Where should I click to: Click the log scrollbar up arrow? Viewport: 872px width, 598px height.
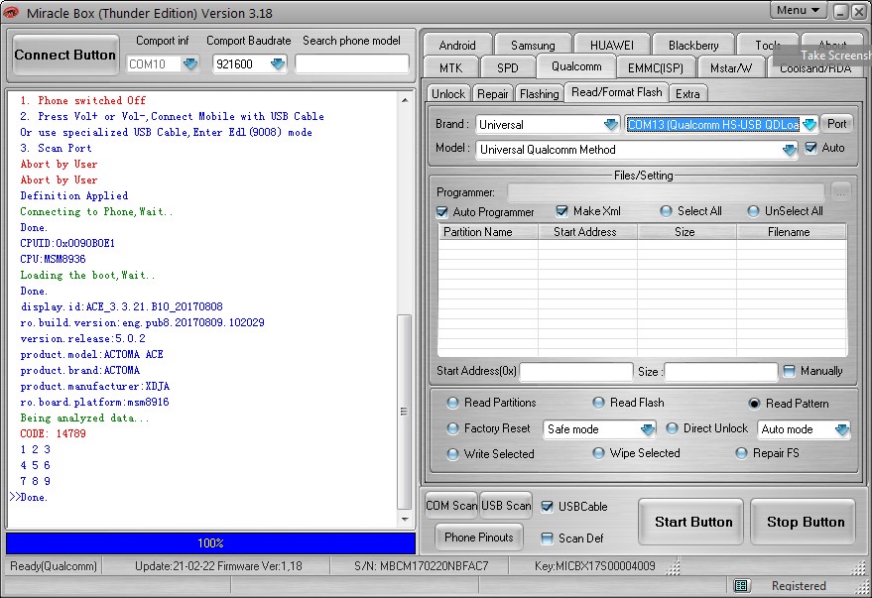[x=405, y=100]
